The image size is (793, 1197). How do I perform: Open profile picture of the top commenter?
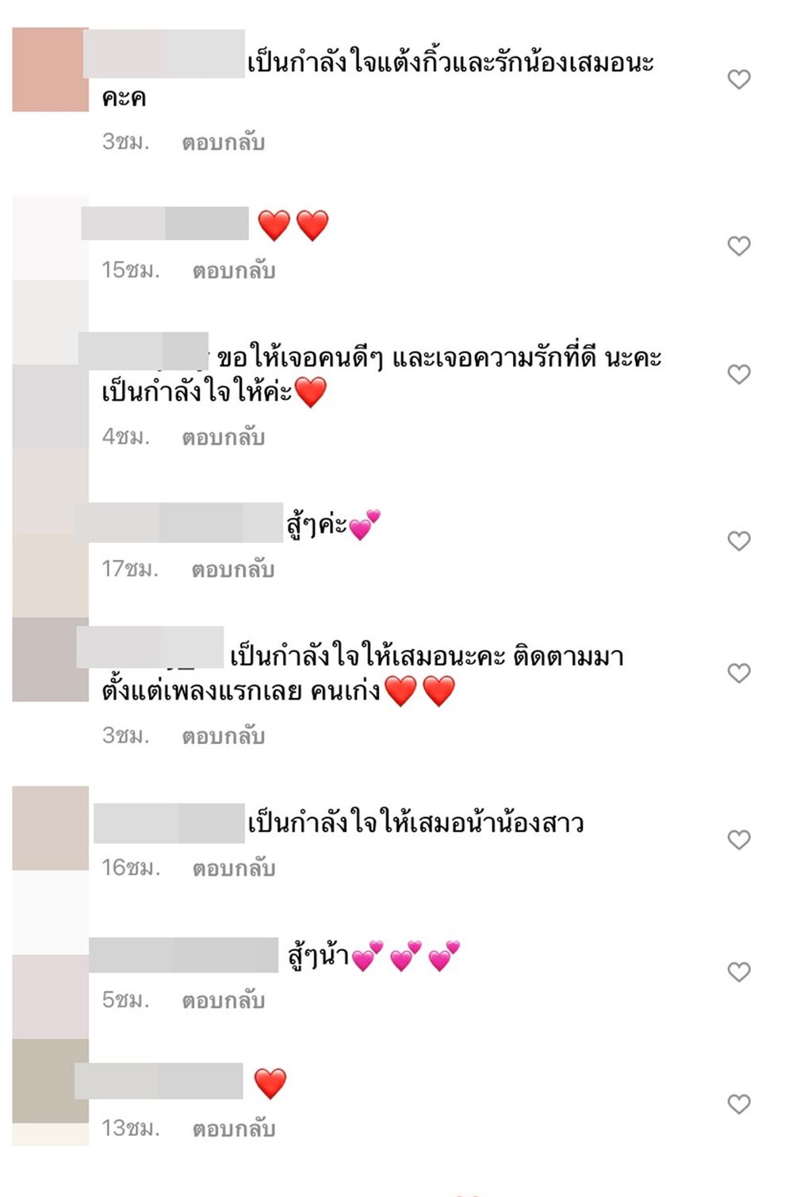pos(49,70)
